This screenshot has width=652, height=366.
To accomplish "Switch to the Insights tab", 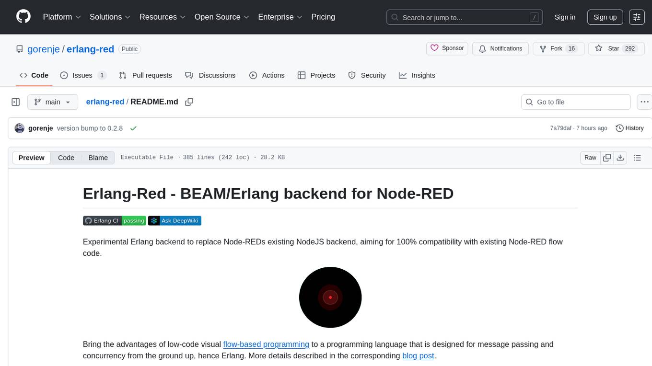I will 417,75.
